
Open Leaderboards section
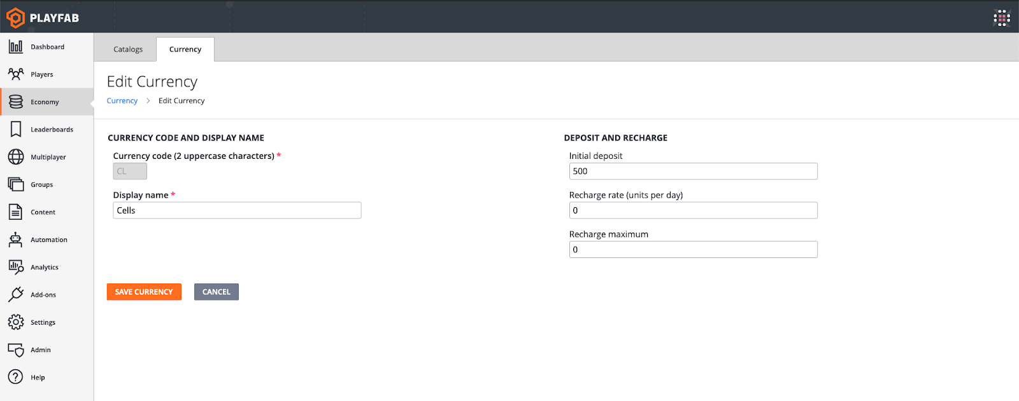point(52,130)
